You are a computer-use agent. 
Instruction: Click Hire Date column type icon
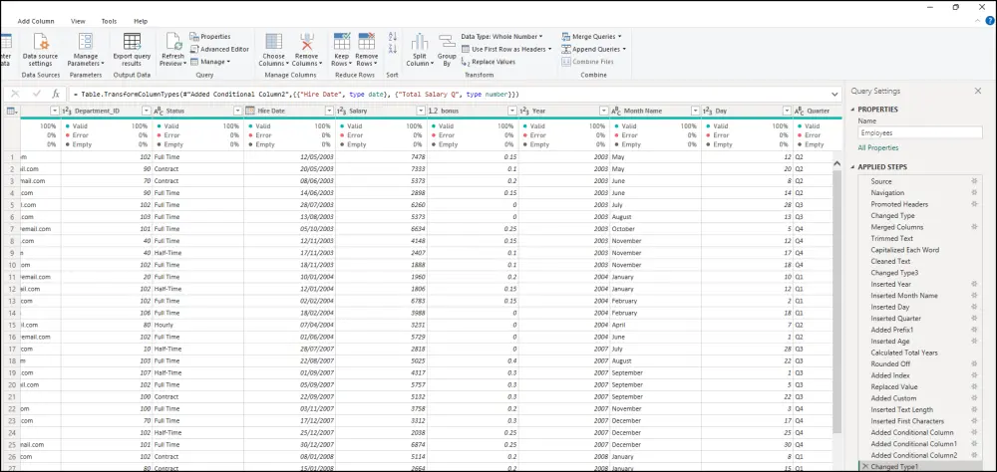[250, 111]
